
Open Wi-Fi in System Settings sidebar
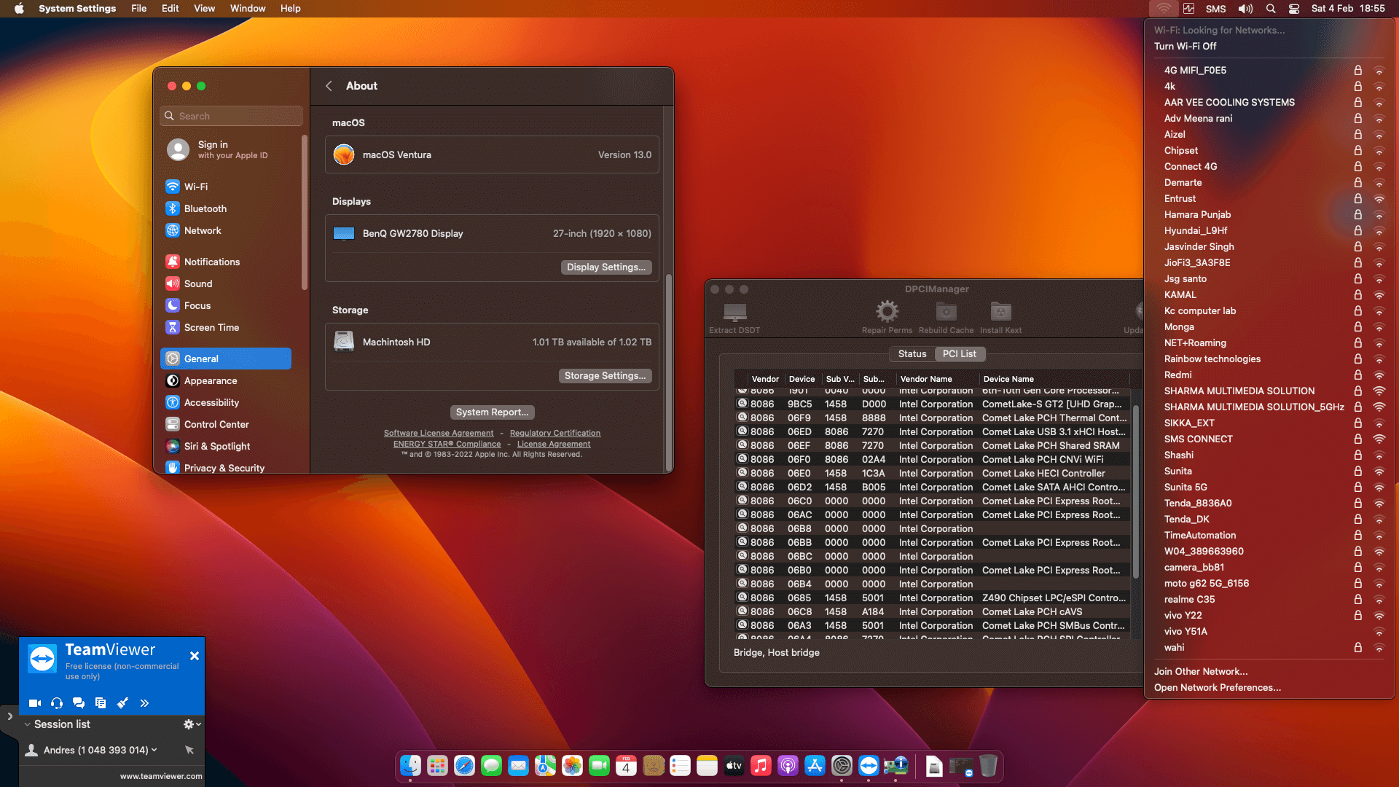tap(226, 187)
